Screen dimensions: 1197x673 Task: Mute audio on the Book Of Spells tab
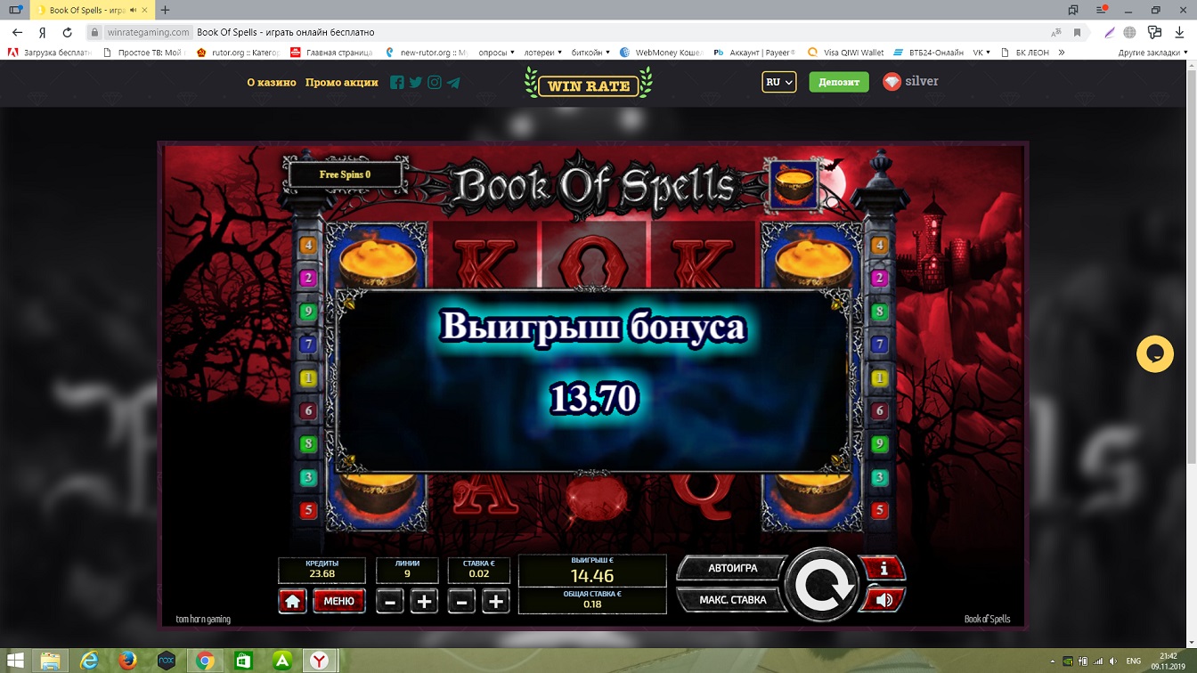pyautogui.click(x=133, y=10)
